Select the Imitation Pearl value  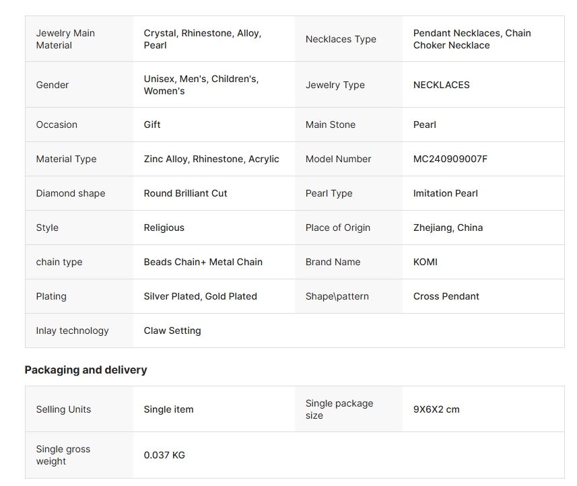coord(445,193)
